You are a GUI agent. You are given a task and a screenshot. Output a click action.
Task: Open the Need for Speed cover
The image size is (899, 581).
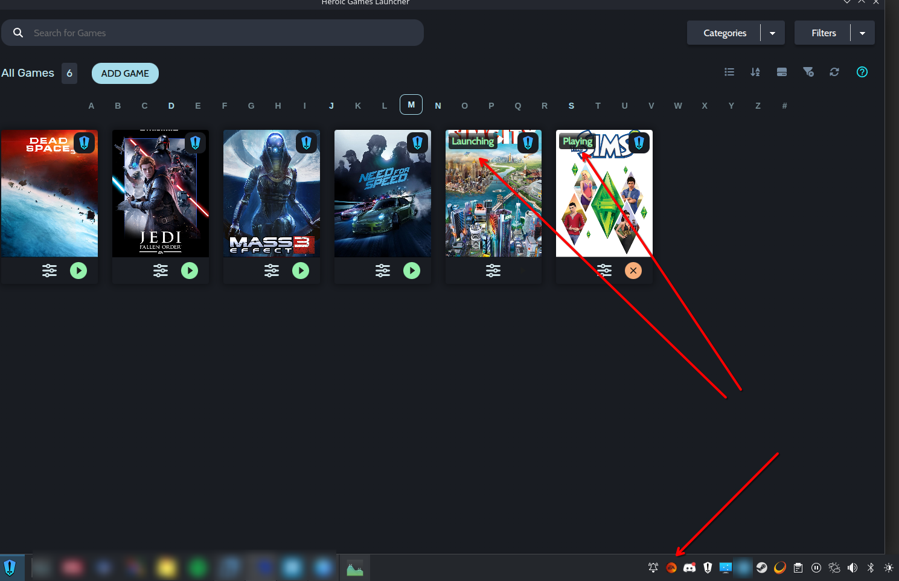[x=383, y=193]
